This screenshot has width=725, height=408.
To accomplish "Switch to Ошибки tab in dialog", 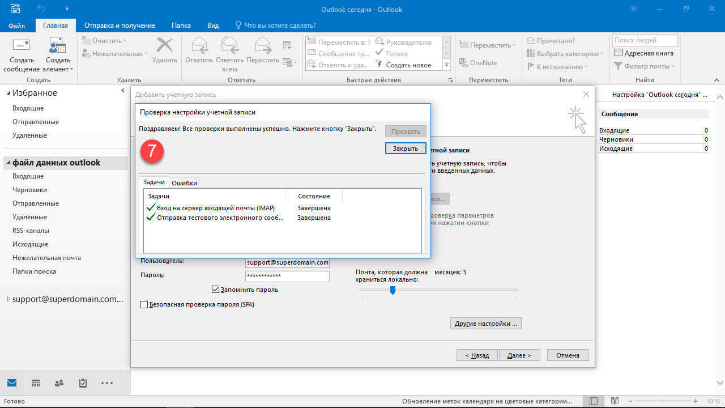I will point(185,183).
